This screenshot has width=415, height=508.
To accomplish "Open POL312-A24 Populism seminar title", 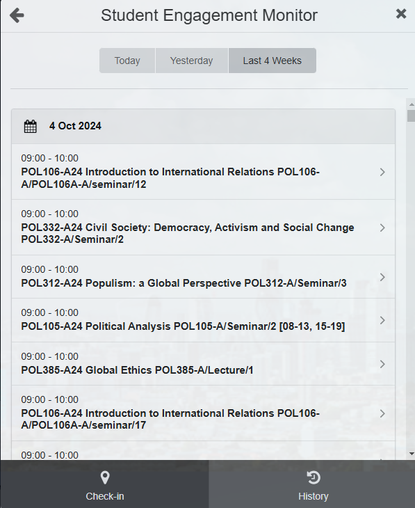I will (184, 283).
